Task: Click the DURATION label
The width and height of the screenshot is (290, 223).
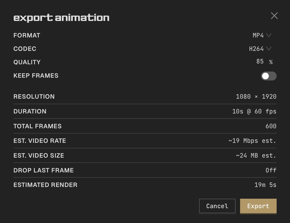Action: tap(30, 111)
